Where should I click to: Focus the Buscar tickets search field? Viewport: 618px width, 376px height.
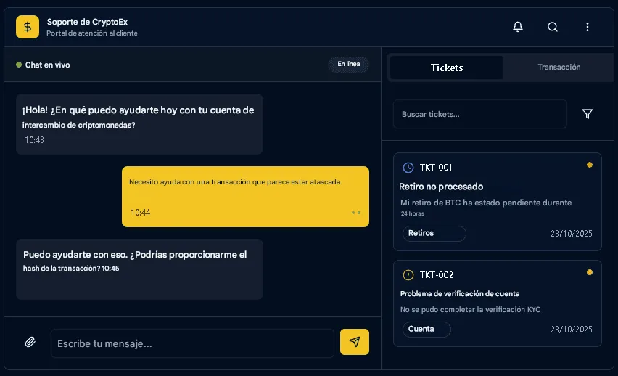[479, 114]
